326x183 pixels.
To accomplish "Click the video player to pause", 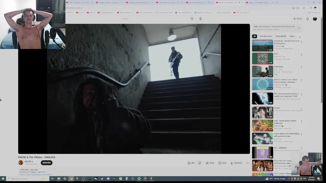I will point(134,89).
